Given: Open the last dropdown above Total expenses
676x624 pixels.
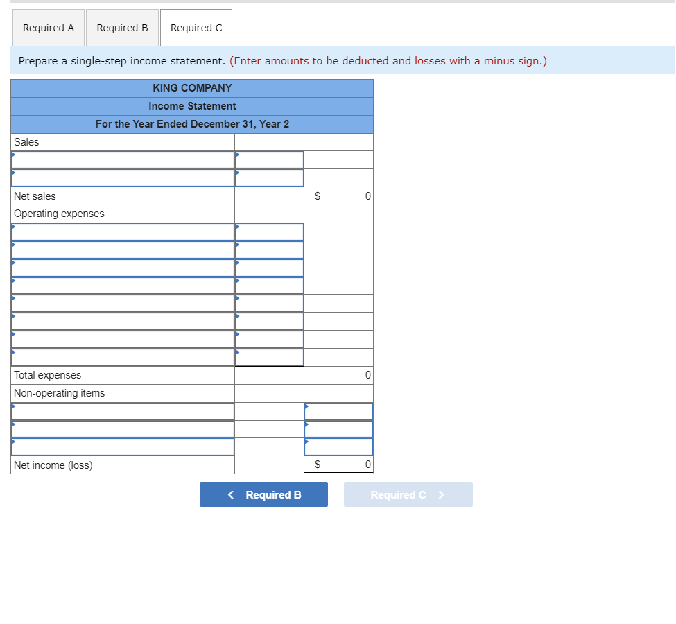Looking at the screenshot, I should click(123, 357).
